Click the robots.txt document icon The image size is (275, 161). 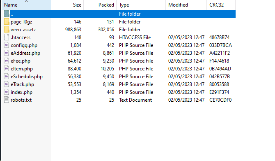click(7, 100)
